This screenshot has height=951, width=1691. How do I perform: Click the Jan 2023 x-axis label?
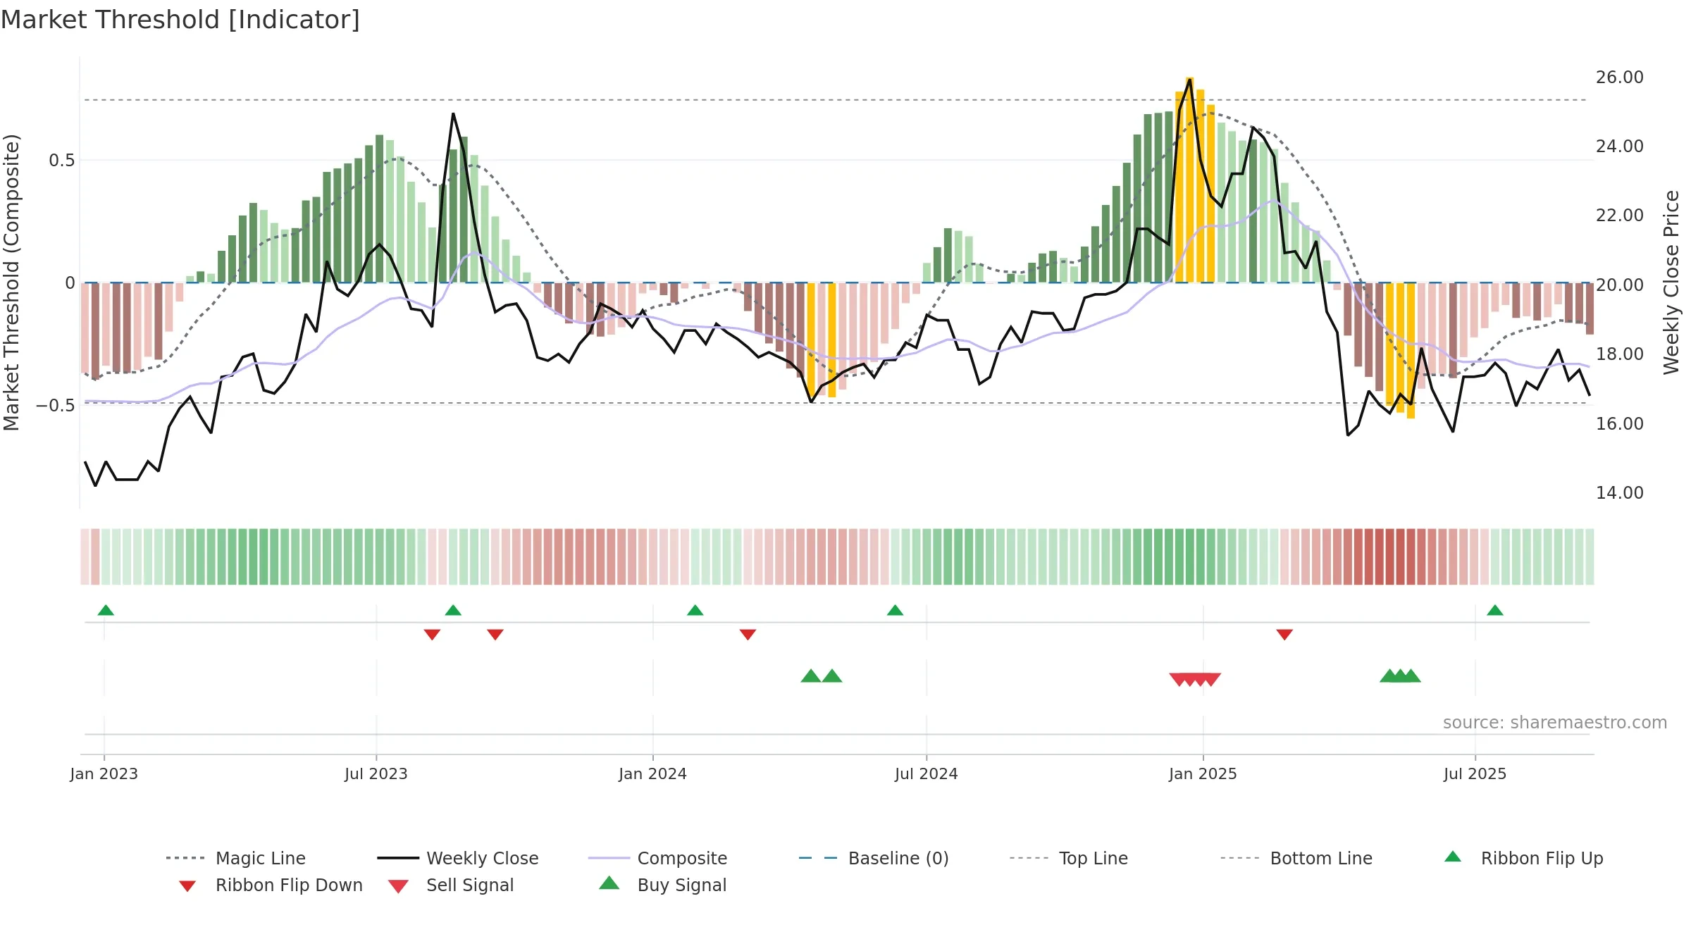[104, 773]
